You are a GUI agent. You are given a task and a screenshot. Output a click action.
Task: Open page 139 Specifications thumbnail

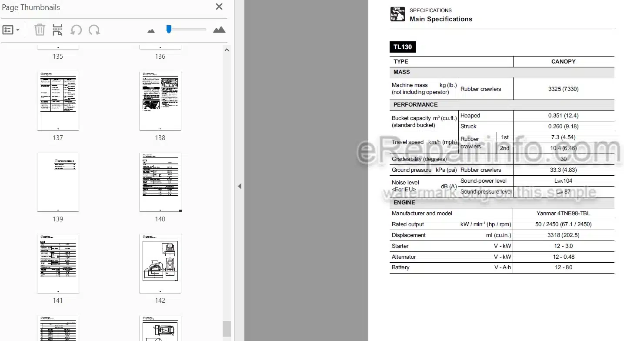[x=58, y=182]
